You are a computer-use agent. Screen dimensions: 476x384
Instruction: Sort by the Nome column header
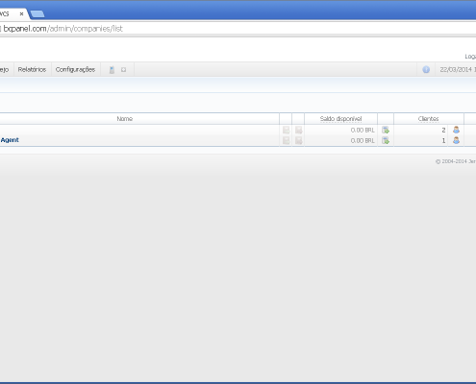[125, 119]
